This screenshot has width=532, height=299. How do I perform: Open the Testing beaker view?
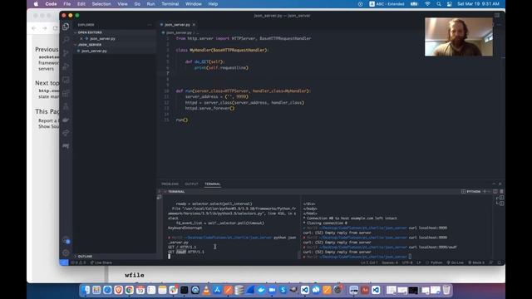click(x=66, y=106)
